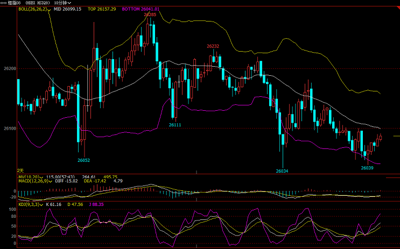Click the D 47.56 value
Image resolution: width=400 pixels, height=249 pixels.
click(x=75, y=204)
